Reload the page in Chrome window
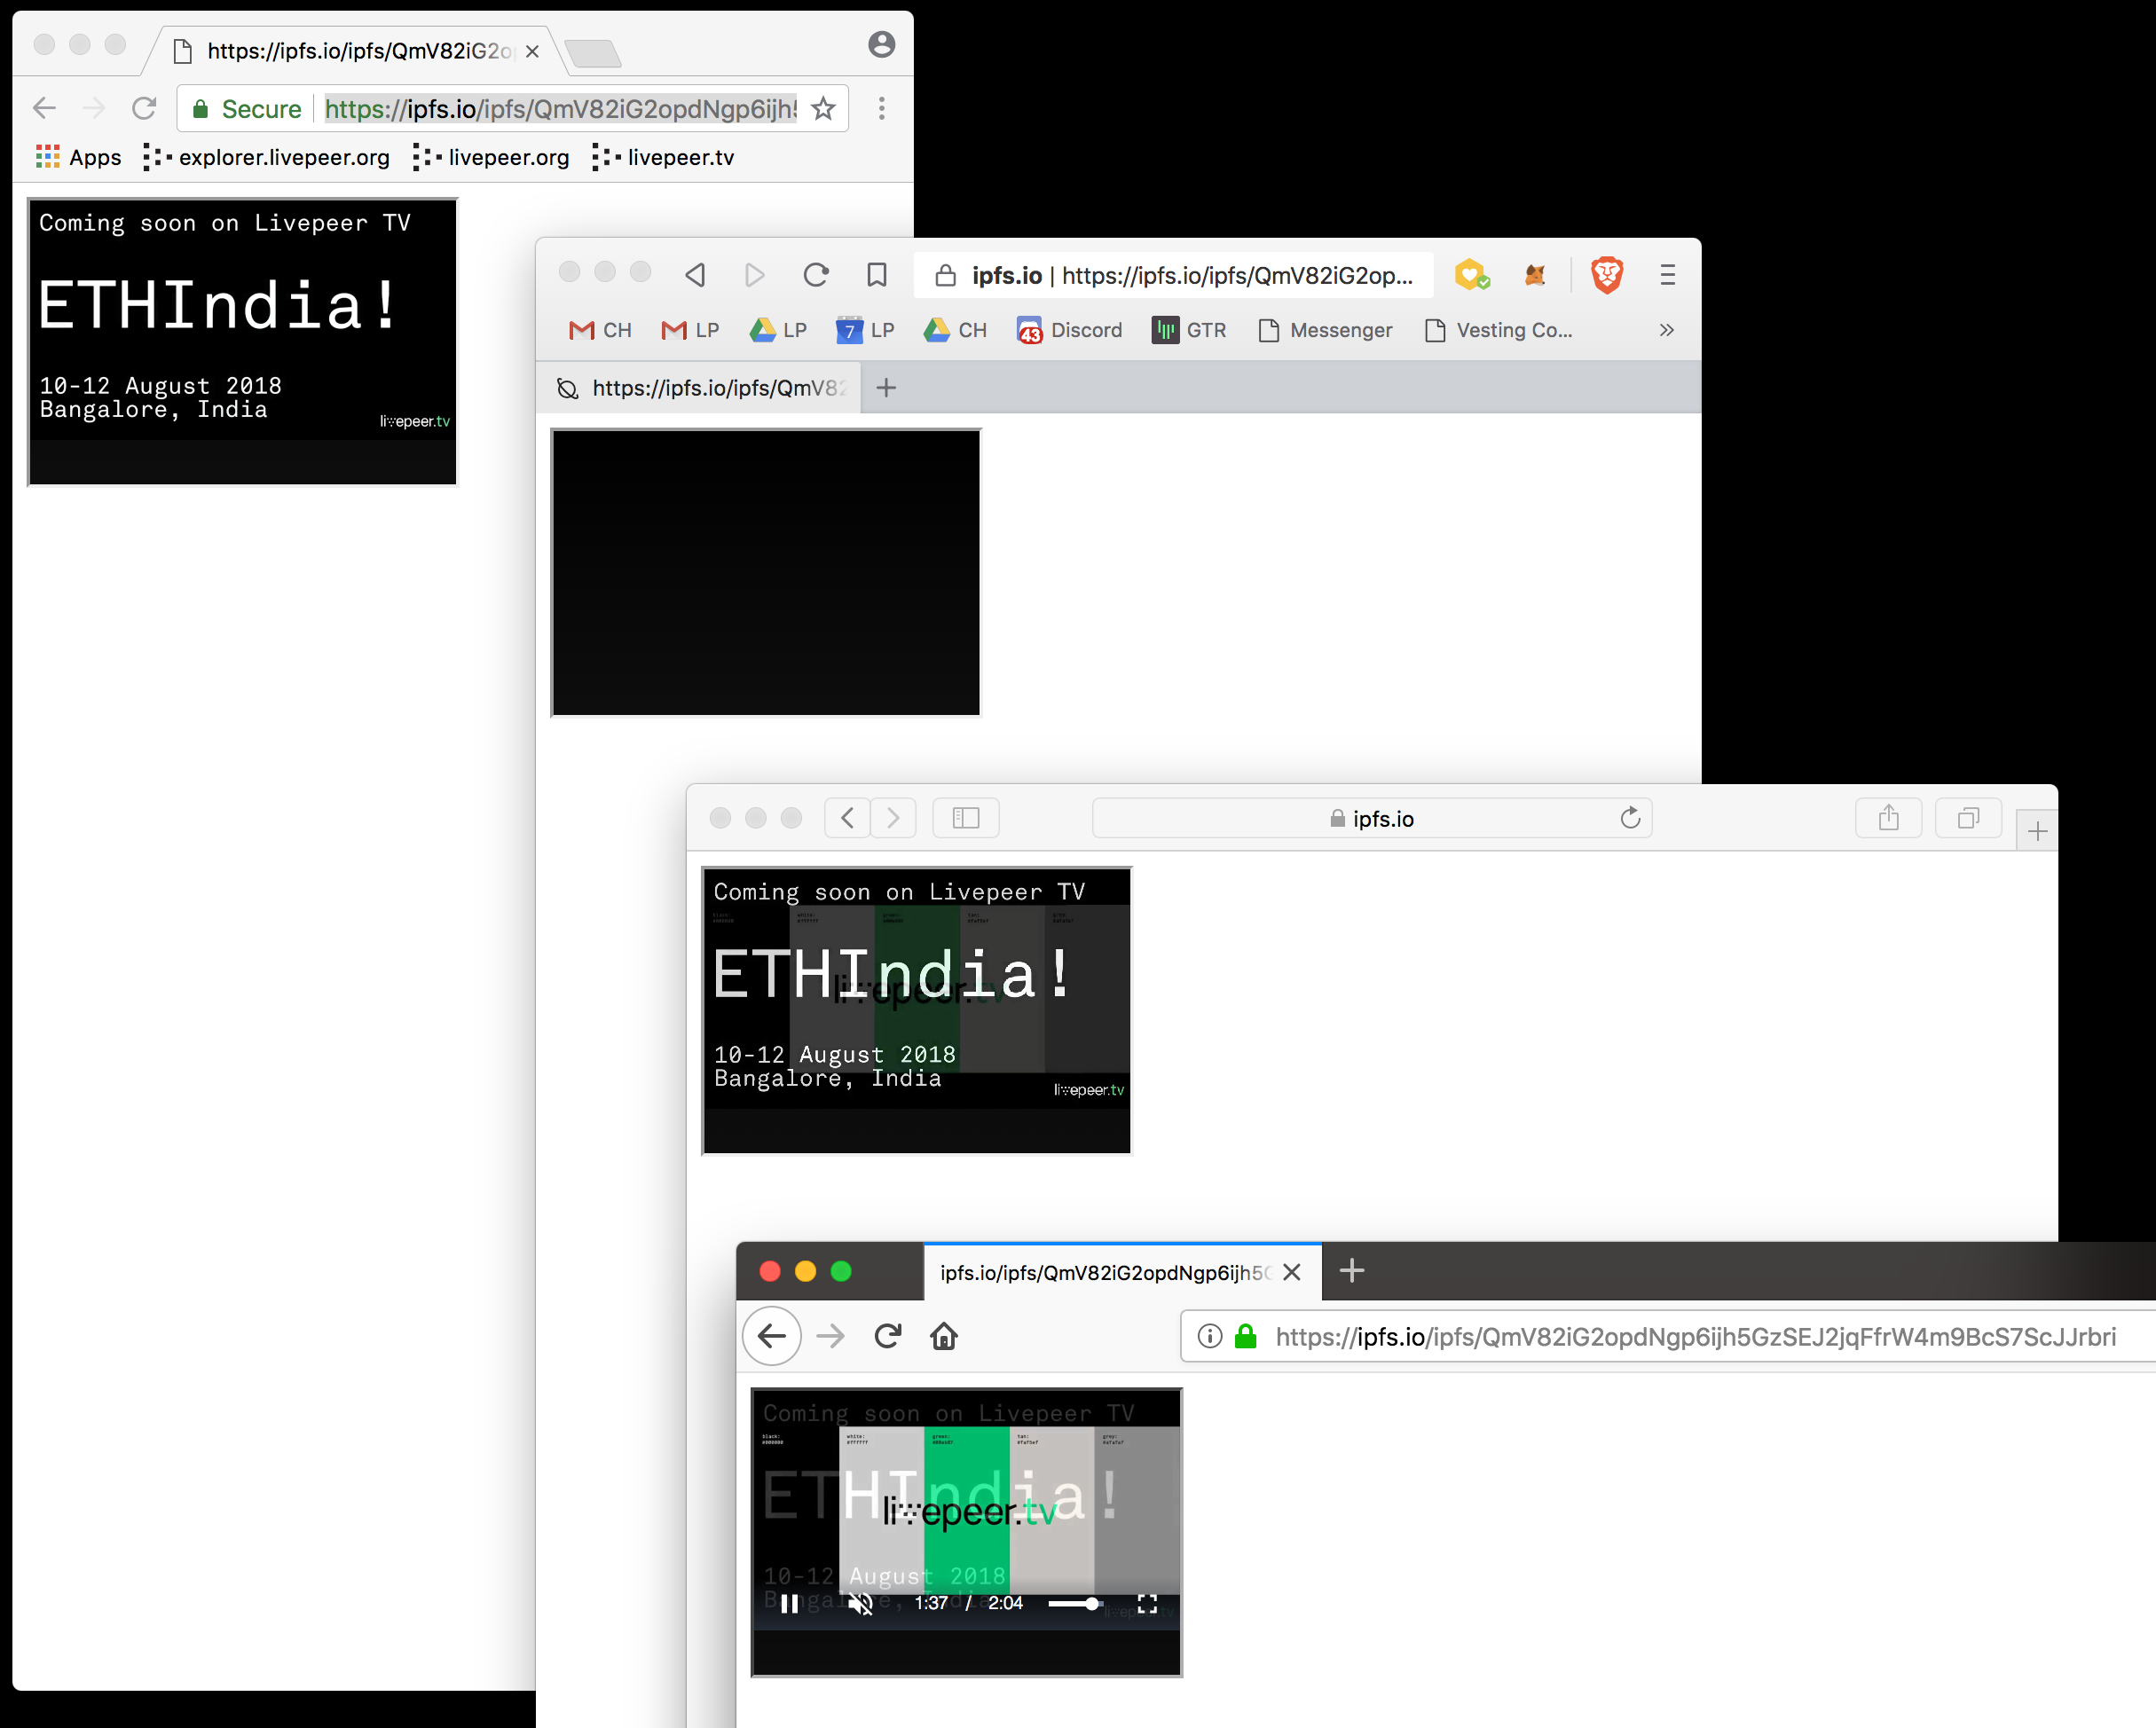Image resolution: width=2156 pixels, height=1728 pixels. click(x=144, y=108)
